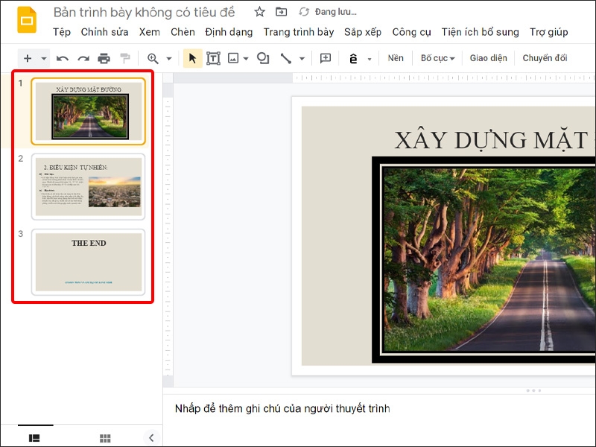Screen dimensions: 596x447
Task: Insert an image using image icon
Action: pyautogui.click(x=233, y=58)
